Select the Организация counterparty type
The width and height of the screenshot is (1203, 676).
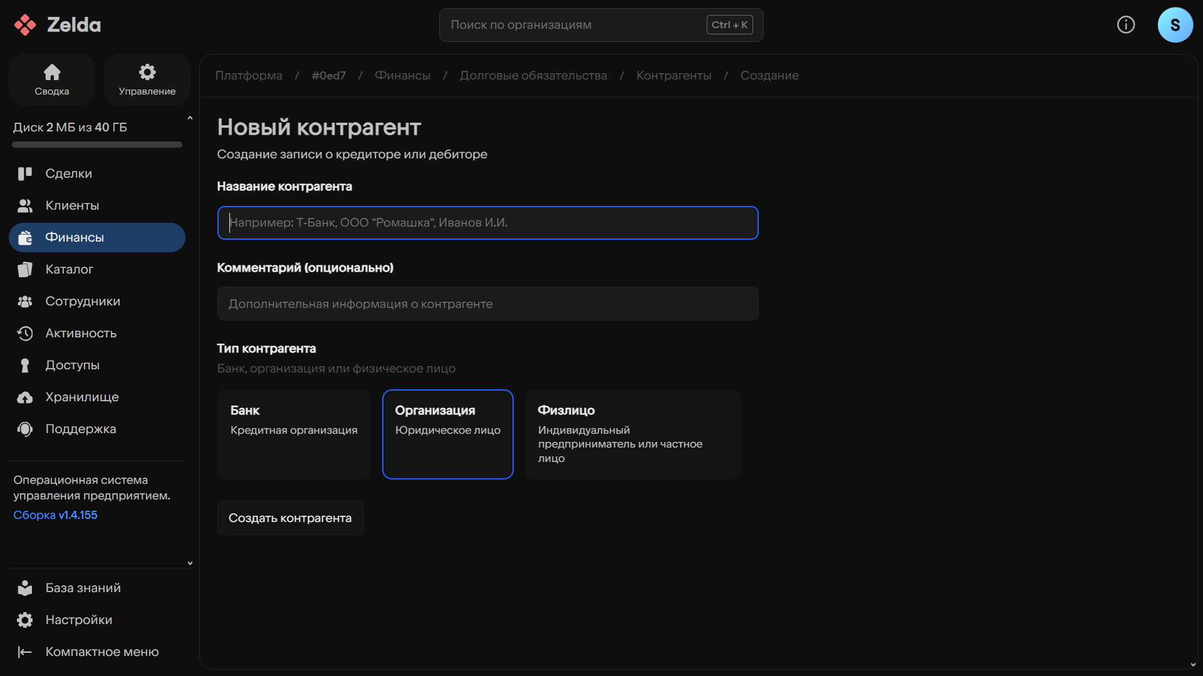tap(447, 434)
